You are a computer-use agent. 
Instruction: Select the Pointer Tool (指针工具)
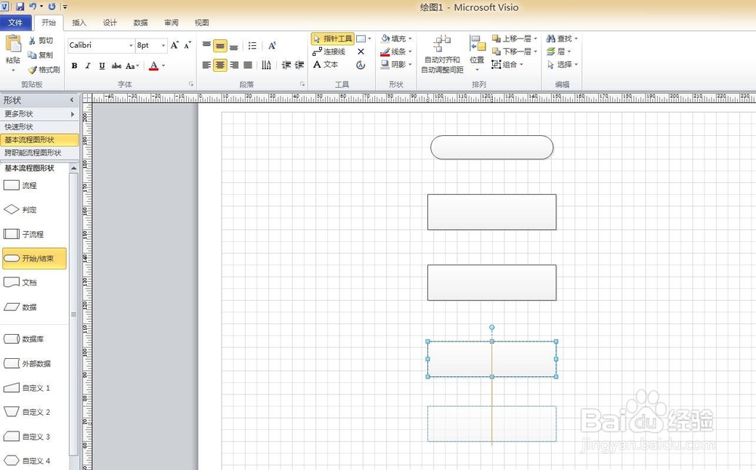(x=333, y=39)
